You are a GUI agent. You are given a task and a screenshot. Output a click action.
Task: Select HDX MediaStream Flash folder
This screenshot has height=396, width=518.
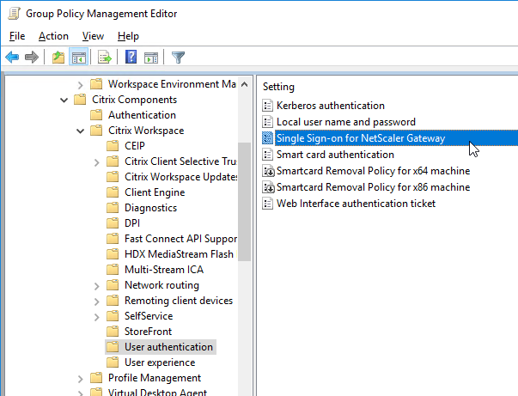(x=179, y=254)
